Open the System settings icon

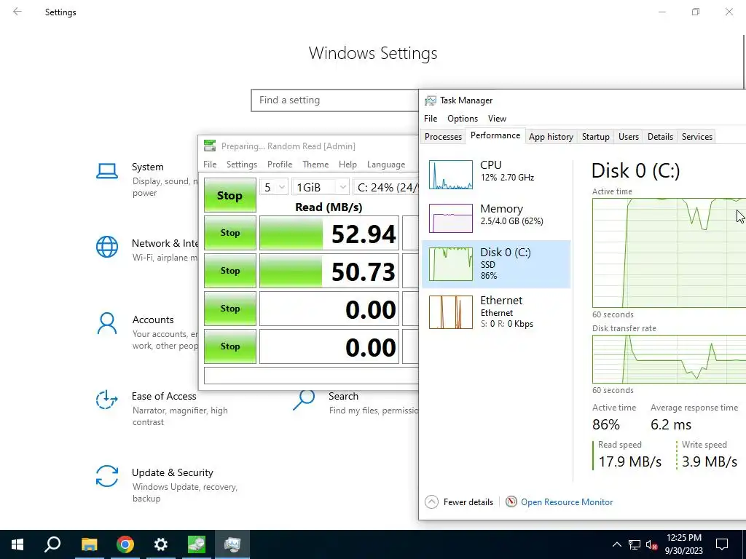[107, 171]
